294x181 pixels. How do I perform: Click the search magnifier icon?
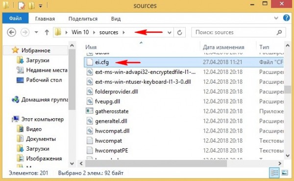(x=279, y=32)
